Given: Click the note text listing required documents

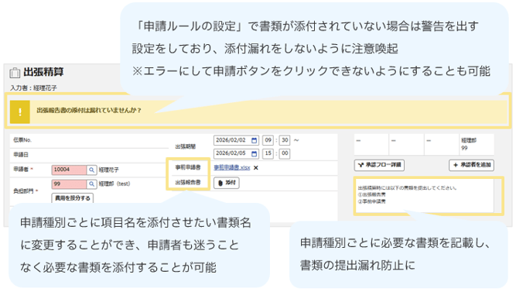Looking at the screenshot, I should pos(408,194).
